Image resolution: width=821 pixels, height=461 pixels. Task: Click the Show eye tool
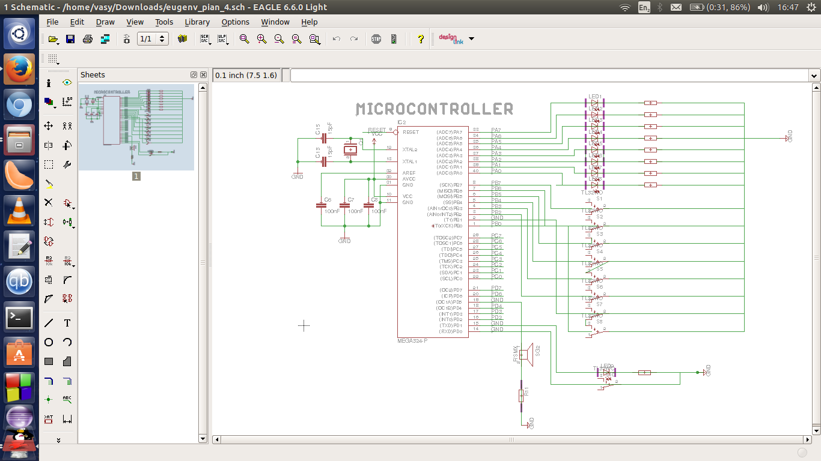[x=67, y=83]
